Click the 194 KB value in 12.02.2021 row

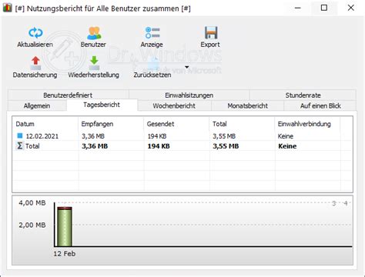pos(157,136)
